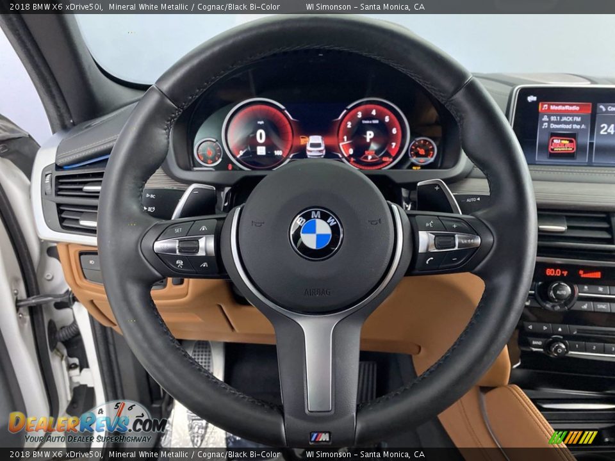Image resolution: width=615 pixels, height=461 pixels.
Task: Click the upper left vent's chrome tab
Action: coord(92,188)
